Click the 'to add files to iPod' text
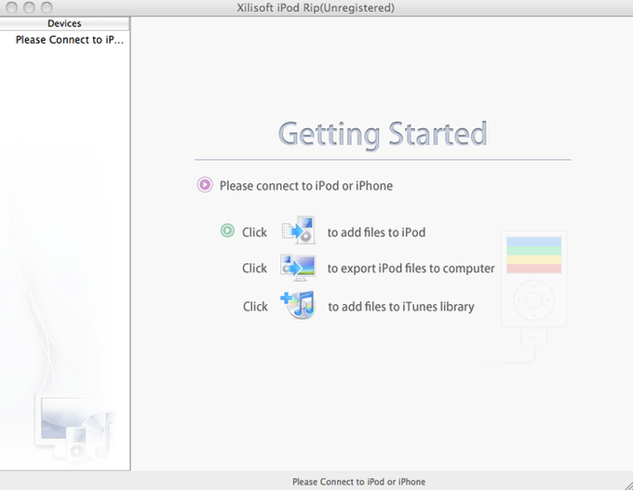 coord(376,232)
